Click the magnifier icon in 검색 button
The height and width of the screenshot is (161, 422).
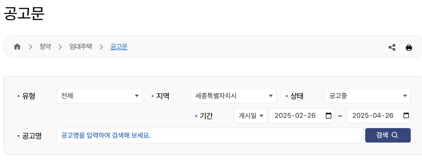pos(395,135)
